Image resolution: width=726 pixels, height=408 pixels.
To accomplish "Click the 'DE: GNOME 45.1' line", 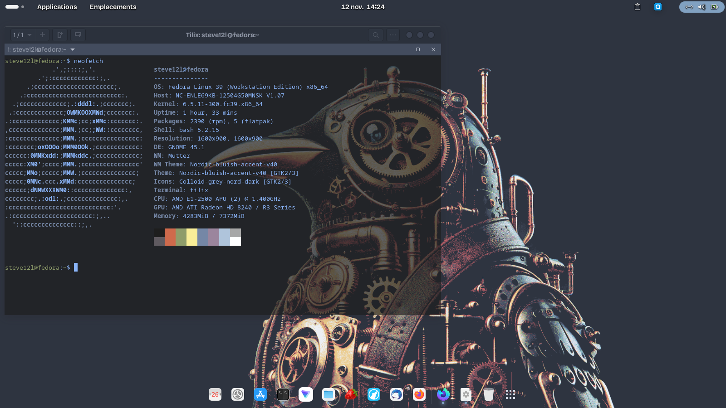I will [179, 147].
